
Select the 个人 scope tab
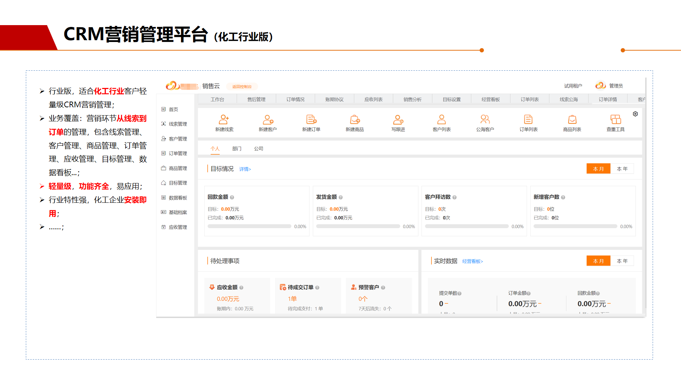click(215, 149)
